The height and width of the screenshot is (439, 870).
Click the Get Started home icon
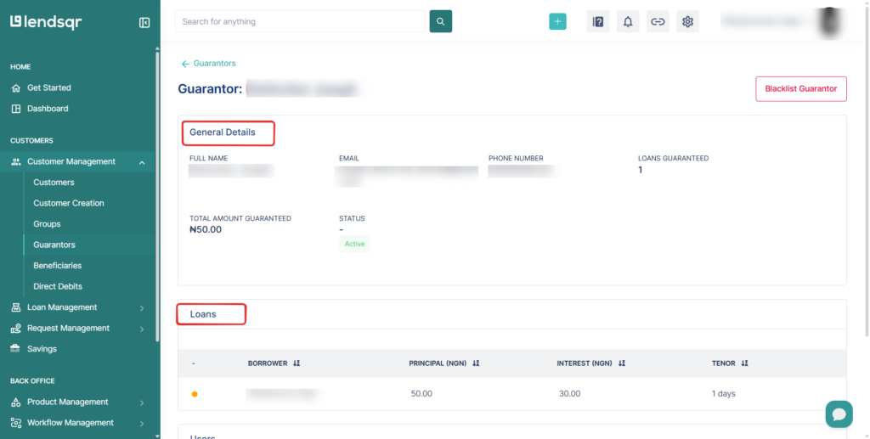pyautogui.click(x=16, y=87)
